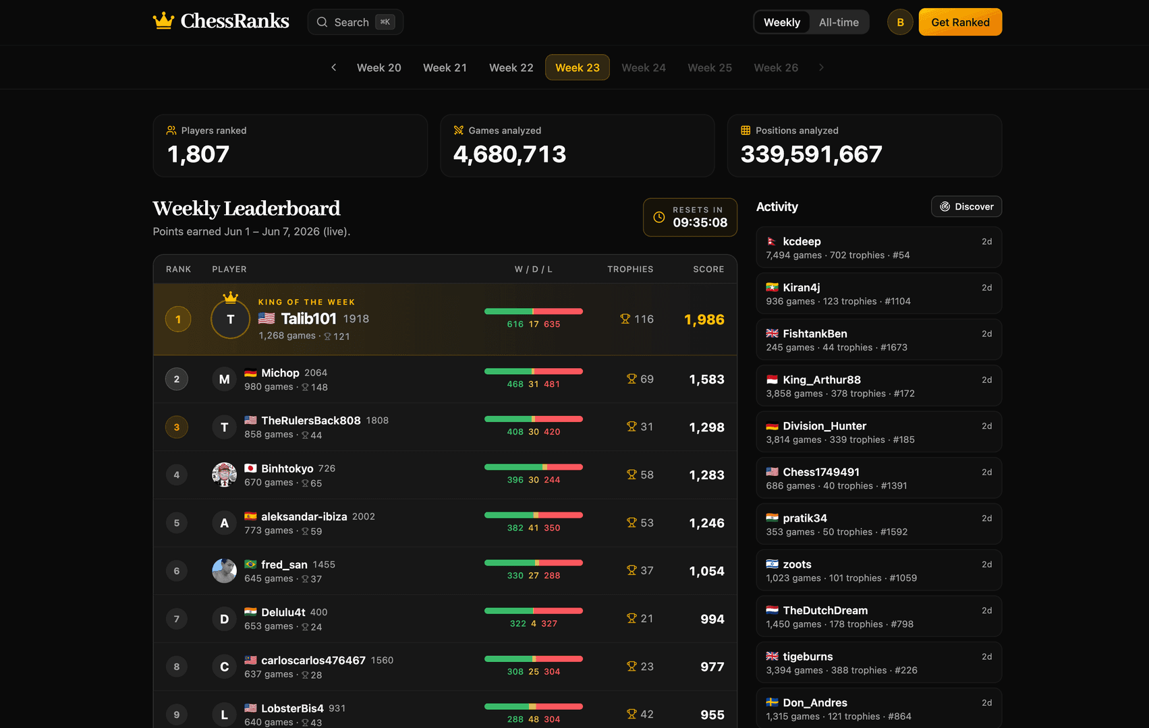Open Delulu4t's player profile
Image resolution: width=1149 pixels, height=728 pixels.
click(x=283, y=612)
